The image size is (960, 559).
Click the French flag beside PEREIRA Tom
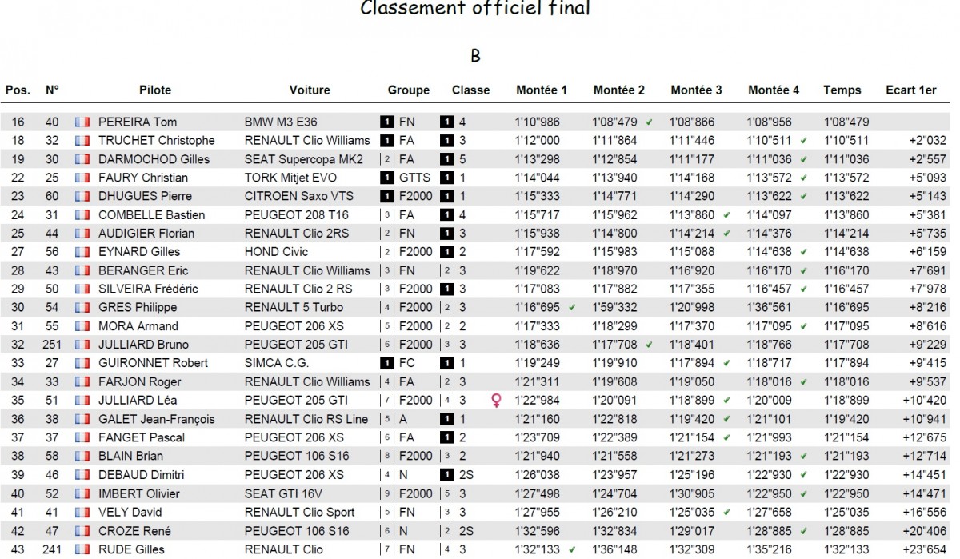click(x=82, y=122)
